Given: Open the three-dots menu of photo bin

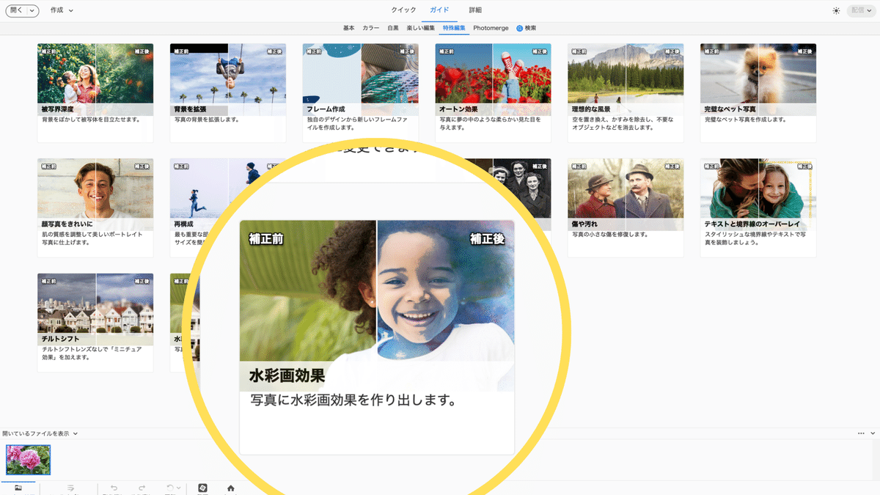Looking at the screenshot, I should (x=862, y=433).
